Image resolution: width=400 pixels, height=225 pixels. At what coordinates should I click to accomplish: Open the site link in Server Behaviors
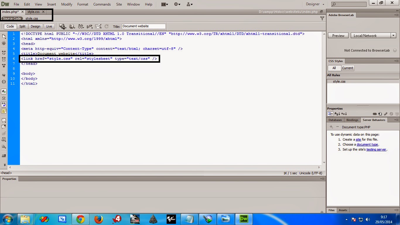click(358, 139)
